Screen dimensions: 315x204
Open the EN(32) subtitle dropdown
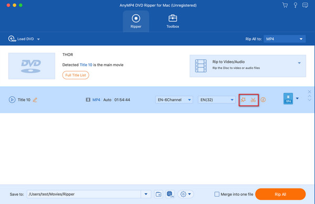click(x=216, y=100)
